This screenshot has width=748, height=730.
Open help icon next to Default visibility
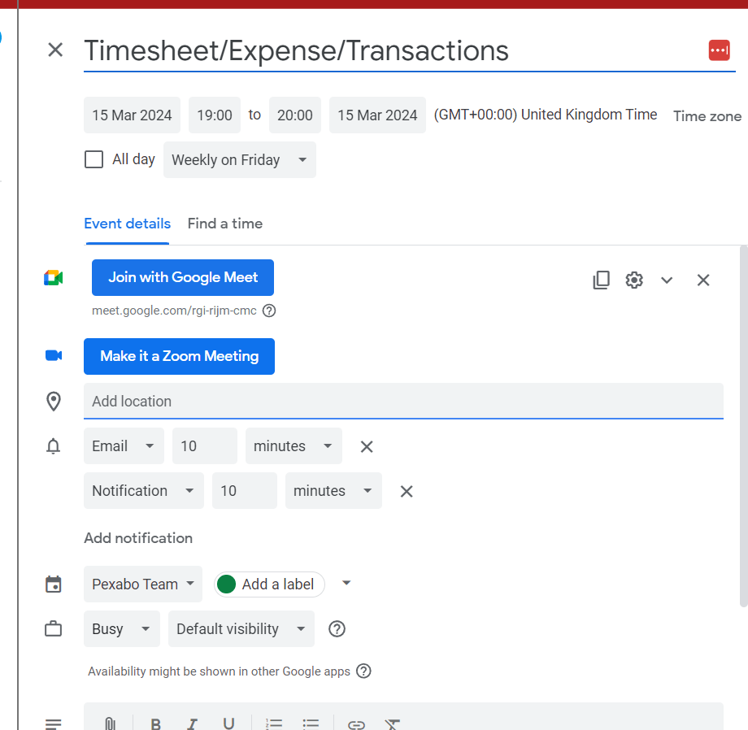pyautogui.click(x=337, y=629)
